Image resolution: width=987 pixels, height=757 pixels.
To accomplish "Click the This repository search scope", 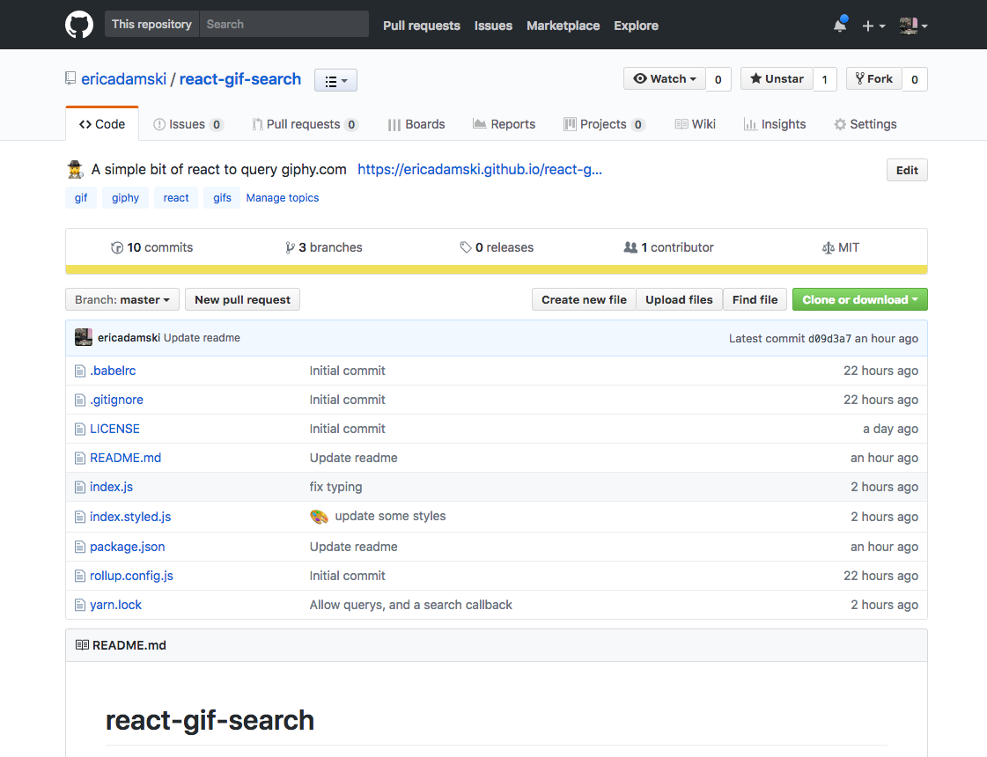I will coord(151,24).
